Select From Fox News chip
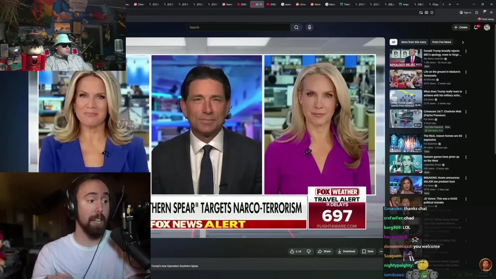 pyautogui.click(x=441, y=42)
